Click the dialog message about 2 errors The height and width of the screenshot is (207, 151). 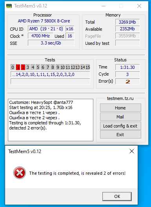(77, 173)
